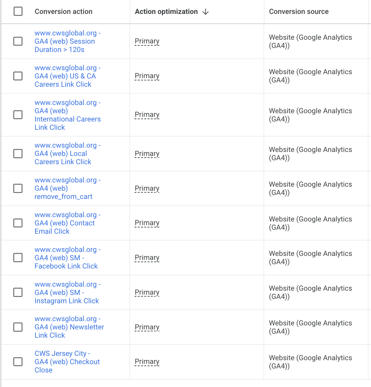The width and height of the screenshot is (371, 387).
Task: Tick the Newsletter Link Click row checkbox
Action: pyautogui.click(x=18, y=327)
